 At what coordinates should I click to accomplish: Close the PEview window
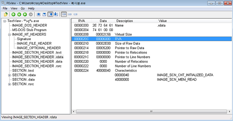[227, 3]
